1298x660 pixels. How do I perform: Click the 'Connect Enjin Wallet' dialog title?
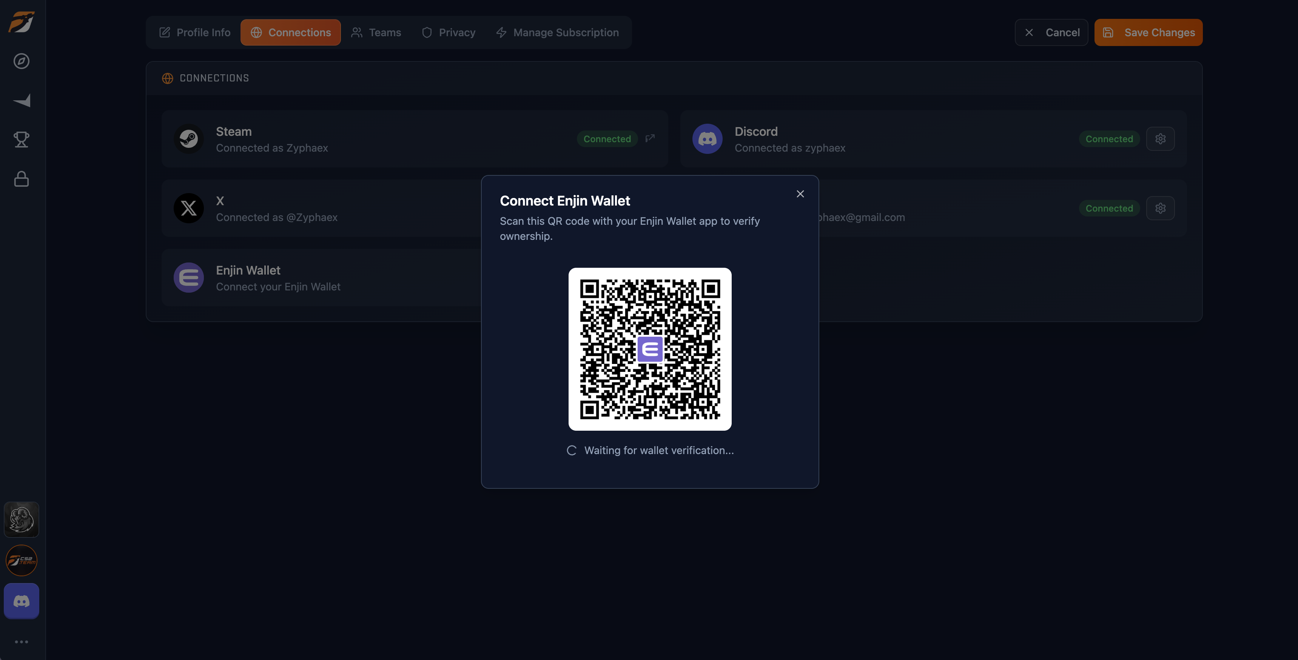[565, 201]
